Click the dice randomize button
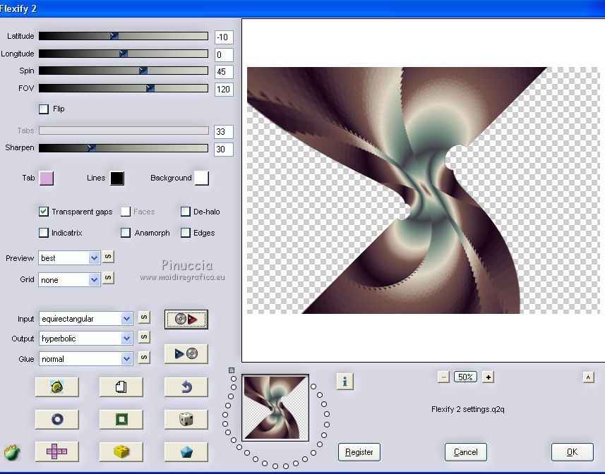 coord(186,419)
